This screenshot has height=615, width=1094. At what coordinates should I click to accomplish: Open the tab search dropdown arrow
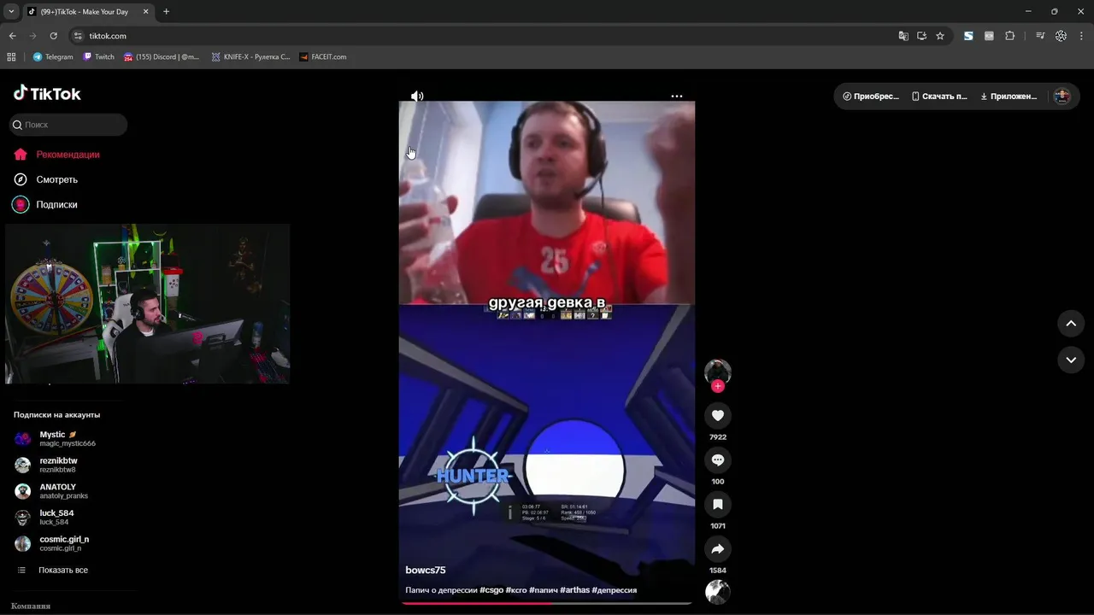[x=11, y=12]
